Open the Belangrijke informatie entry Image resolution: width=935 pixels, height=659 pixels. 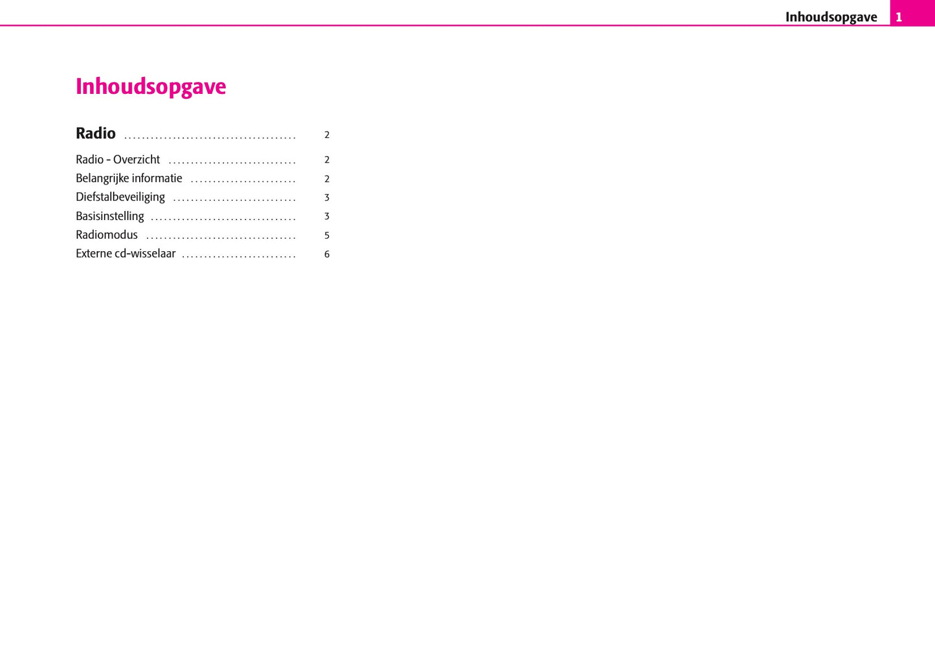pyautogui.click(x=129, y=179)
